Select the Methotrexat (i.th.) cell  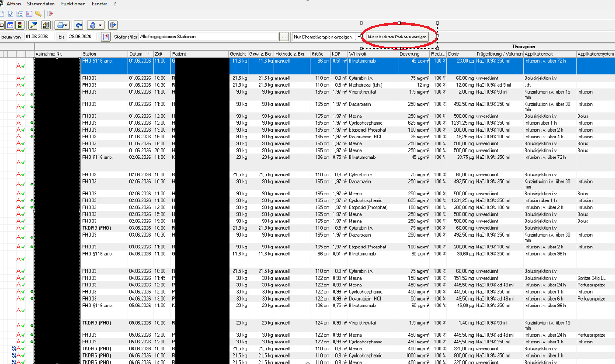[373, 85]
